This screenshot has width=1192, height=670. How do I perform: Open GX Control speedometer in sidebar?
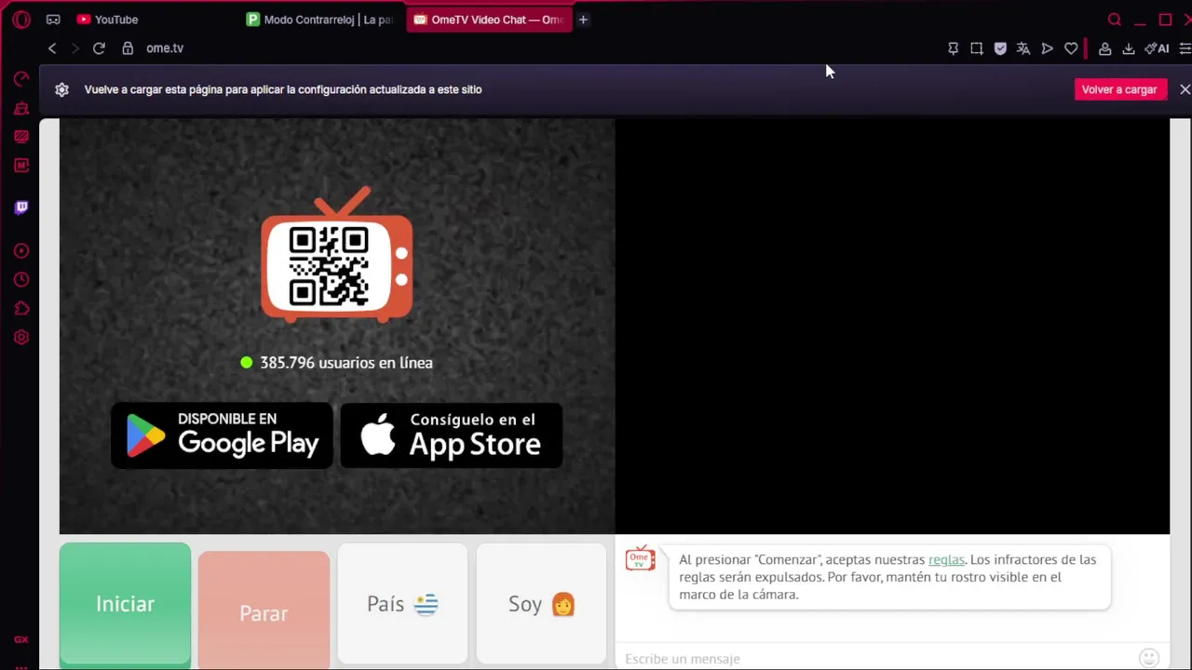point(21,79)
